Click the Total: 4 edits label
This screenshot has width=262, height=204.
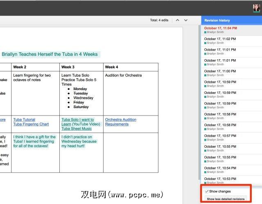159,20
